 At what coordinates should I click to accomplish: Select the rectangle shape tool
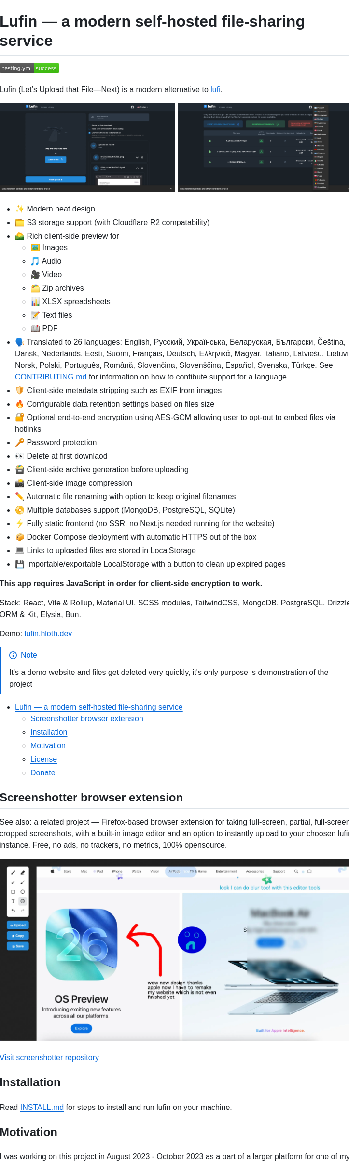point(13,892)
